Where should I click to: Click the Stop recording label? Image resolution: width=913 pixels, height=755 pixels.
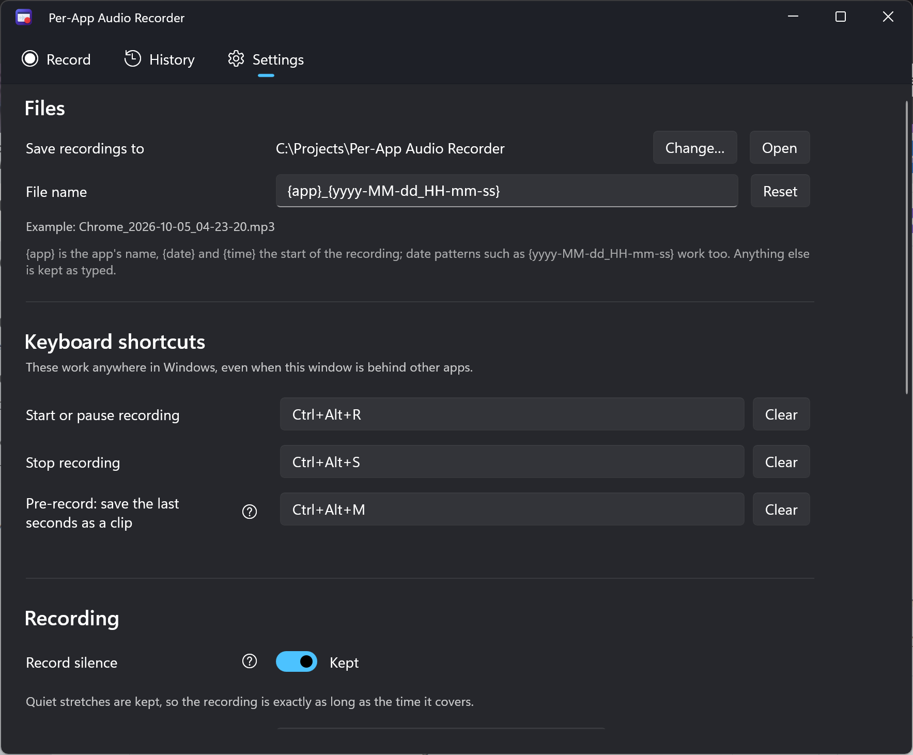[73, 463]
